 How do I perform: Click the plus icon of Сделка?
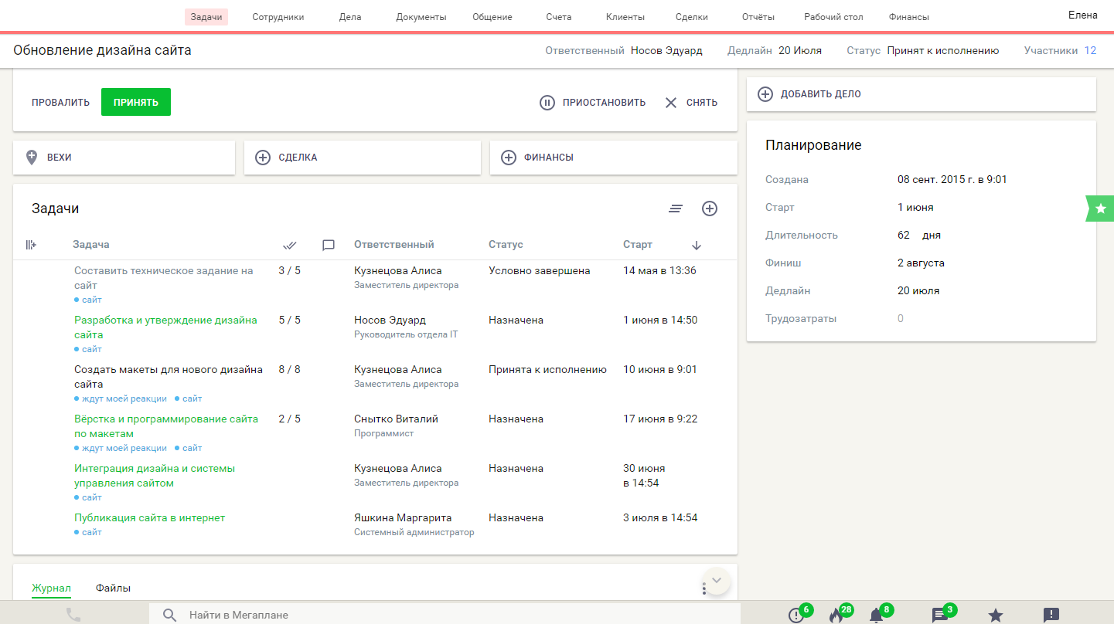(263, 158)
